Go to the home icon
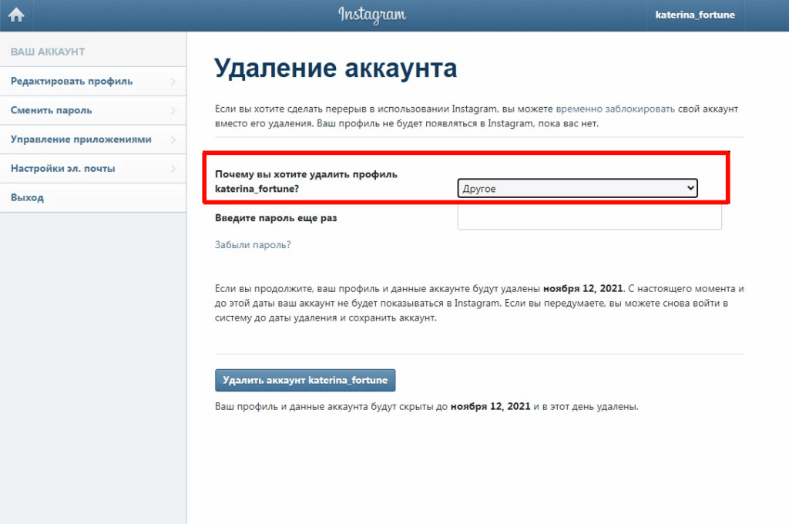The image size is (789, 524). click(x=16, y=15)
